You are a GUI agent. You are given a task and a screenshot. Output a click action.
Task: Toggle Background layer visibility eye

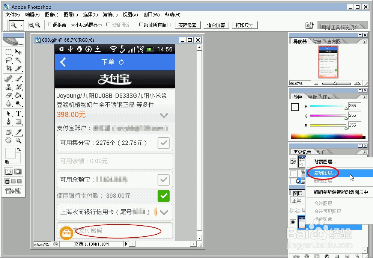coord(293,222)
